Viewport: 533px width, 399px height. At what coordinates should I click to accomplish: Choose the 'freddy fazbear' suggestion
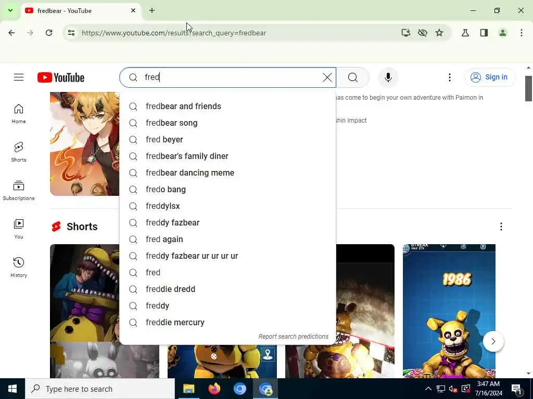(227, 222)
